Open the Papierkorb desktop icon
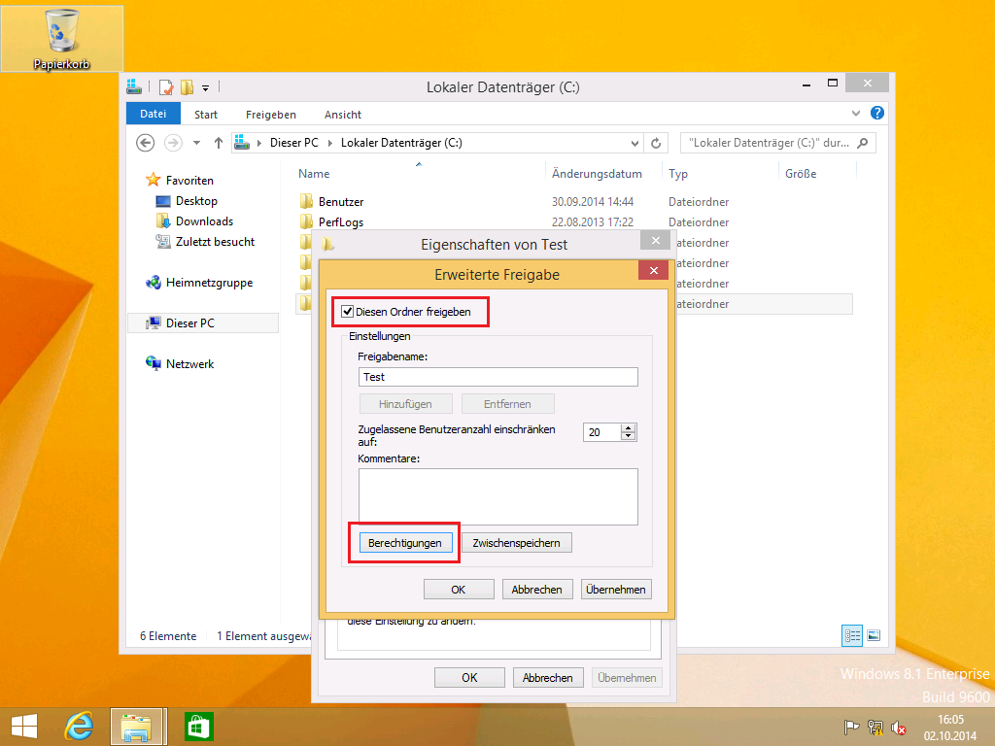995x746 pixels. tap(61, 38)
